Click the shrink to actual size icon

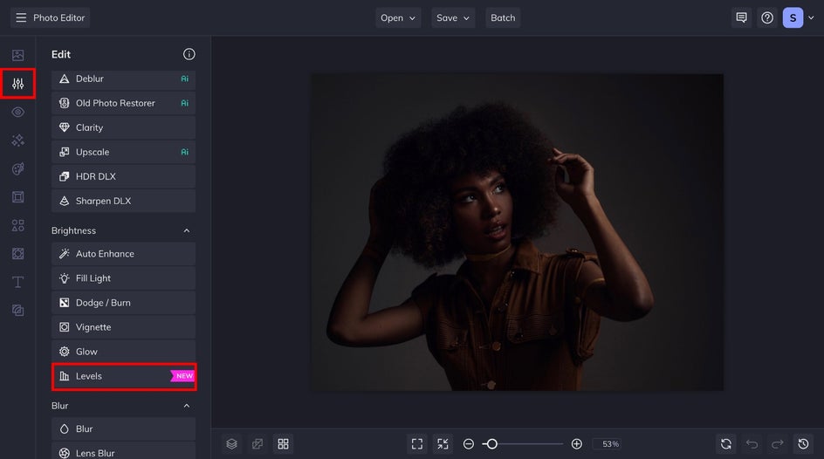(443, 444)
